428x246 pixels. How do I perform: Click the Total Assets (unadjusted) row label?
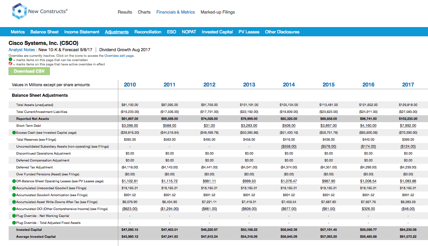point(35,105)
